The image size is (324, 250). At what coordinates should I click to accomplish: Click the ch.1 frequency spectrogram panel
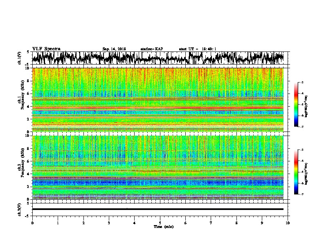[x=158, y=100]
